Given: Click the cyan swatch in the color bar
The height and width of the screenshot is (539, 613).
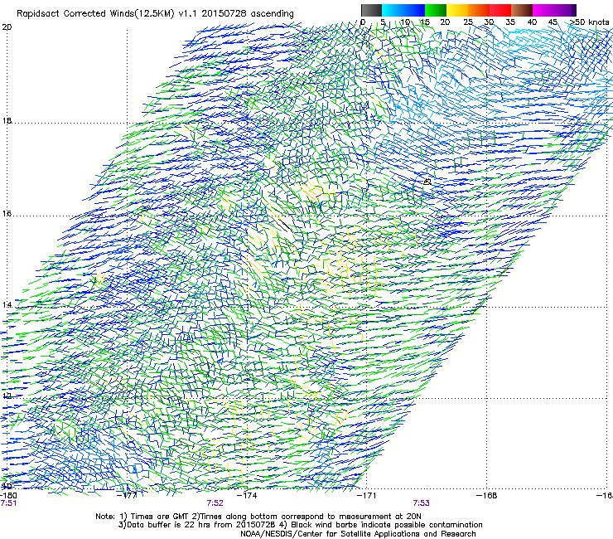Looking at the screenshot, I should [x=393, y=10].
